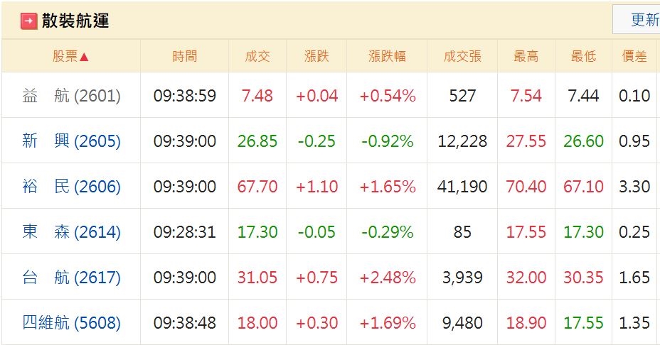Screen dimensions: 660x345
Task: Open stock link 東森 (2614)
Action: (x=71, y=232)
